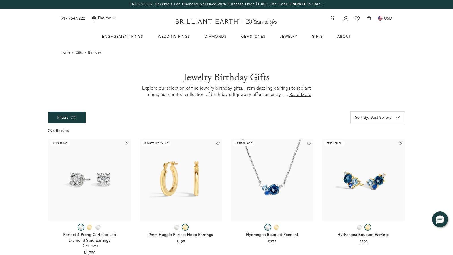Open the live chat bubble
Image resolution: width=453 pixels, height=255 pixels.
[440, 219]
